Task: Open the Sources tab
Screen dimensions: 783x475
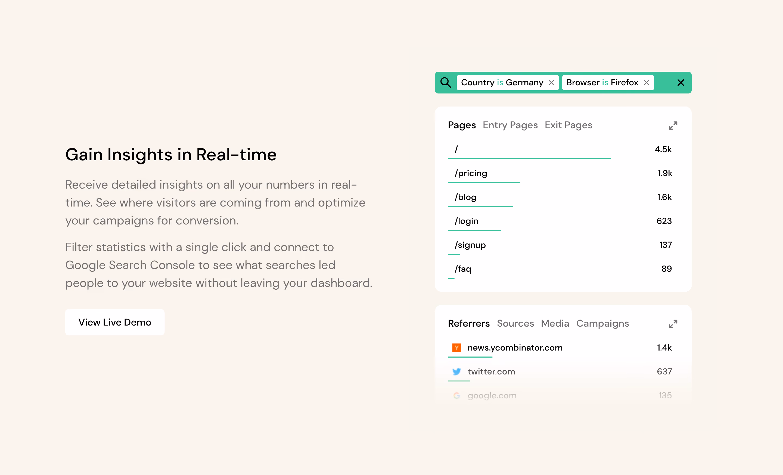Action: 515,323
